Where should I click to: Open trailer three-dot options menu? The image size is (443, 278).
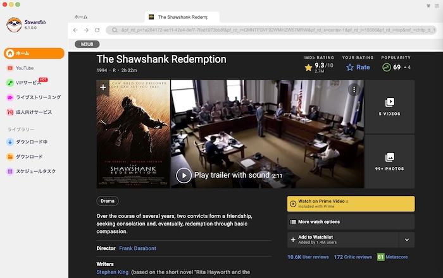point(354,90)
